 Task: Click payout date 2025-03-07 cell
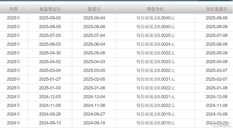coord(216,70)
